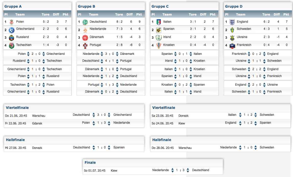
Task: Change England goals in Viertelfinale Kiew match
Action: [240, 123]
